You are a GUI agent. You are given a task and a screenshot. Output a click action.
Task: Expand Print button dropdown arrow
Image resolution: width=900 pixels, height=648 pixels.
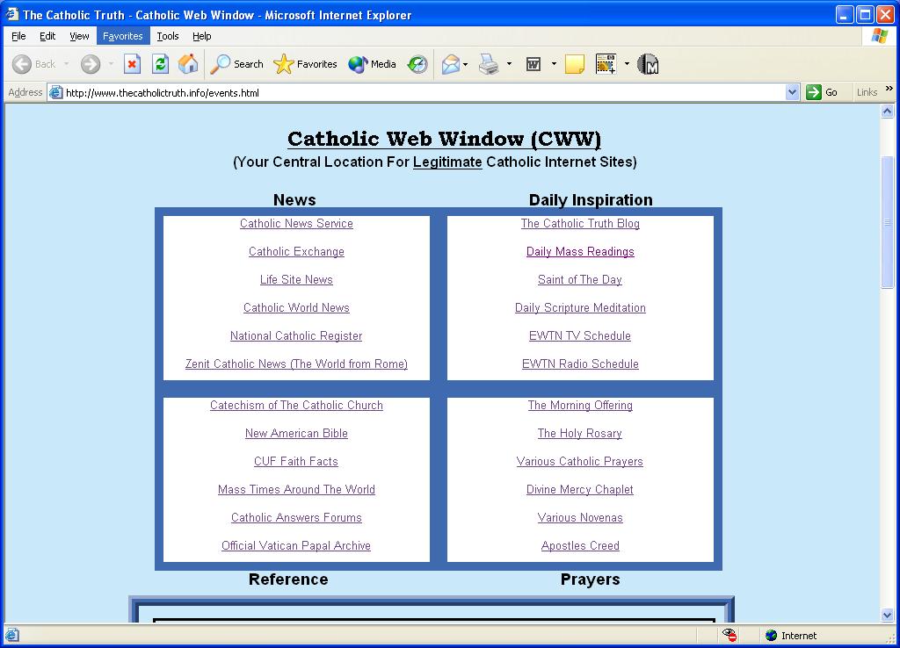click(509, 64)
